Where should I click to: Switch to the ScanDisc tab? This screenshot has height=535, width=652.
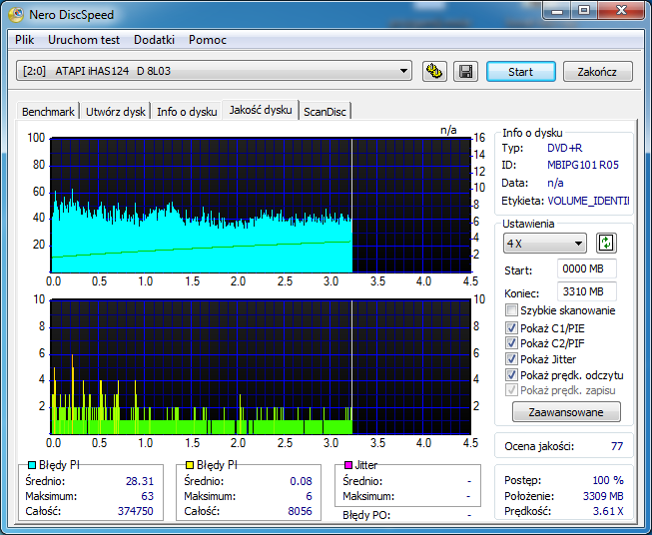tap(325, 112)
